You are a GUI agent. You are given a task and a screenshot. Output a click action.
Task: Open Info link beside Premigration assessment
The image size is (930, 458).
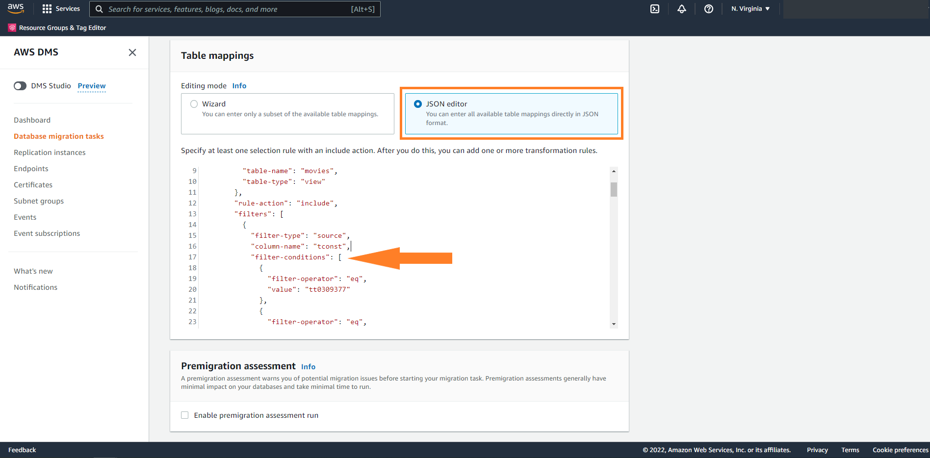(x=308, y=367)
